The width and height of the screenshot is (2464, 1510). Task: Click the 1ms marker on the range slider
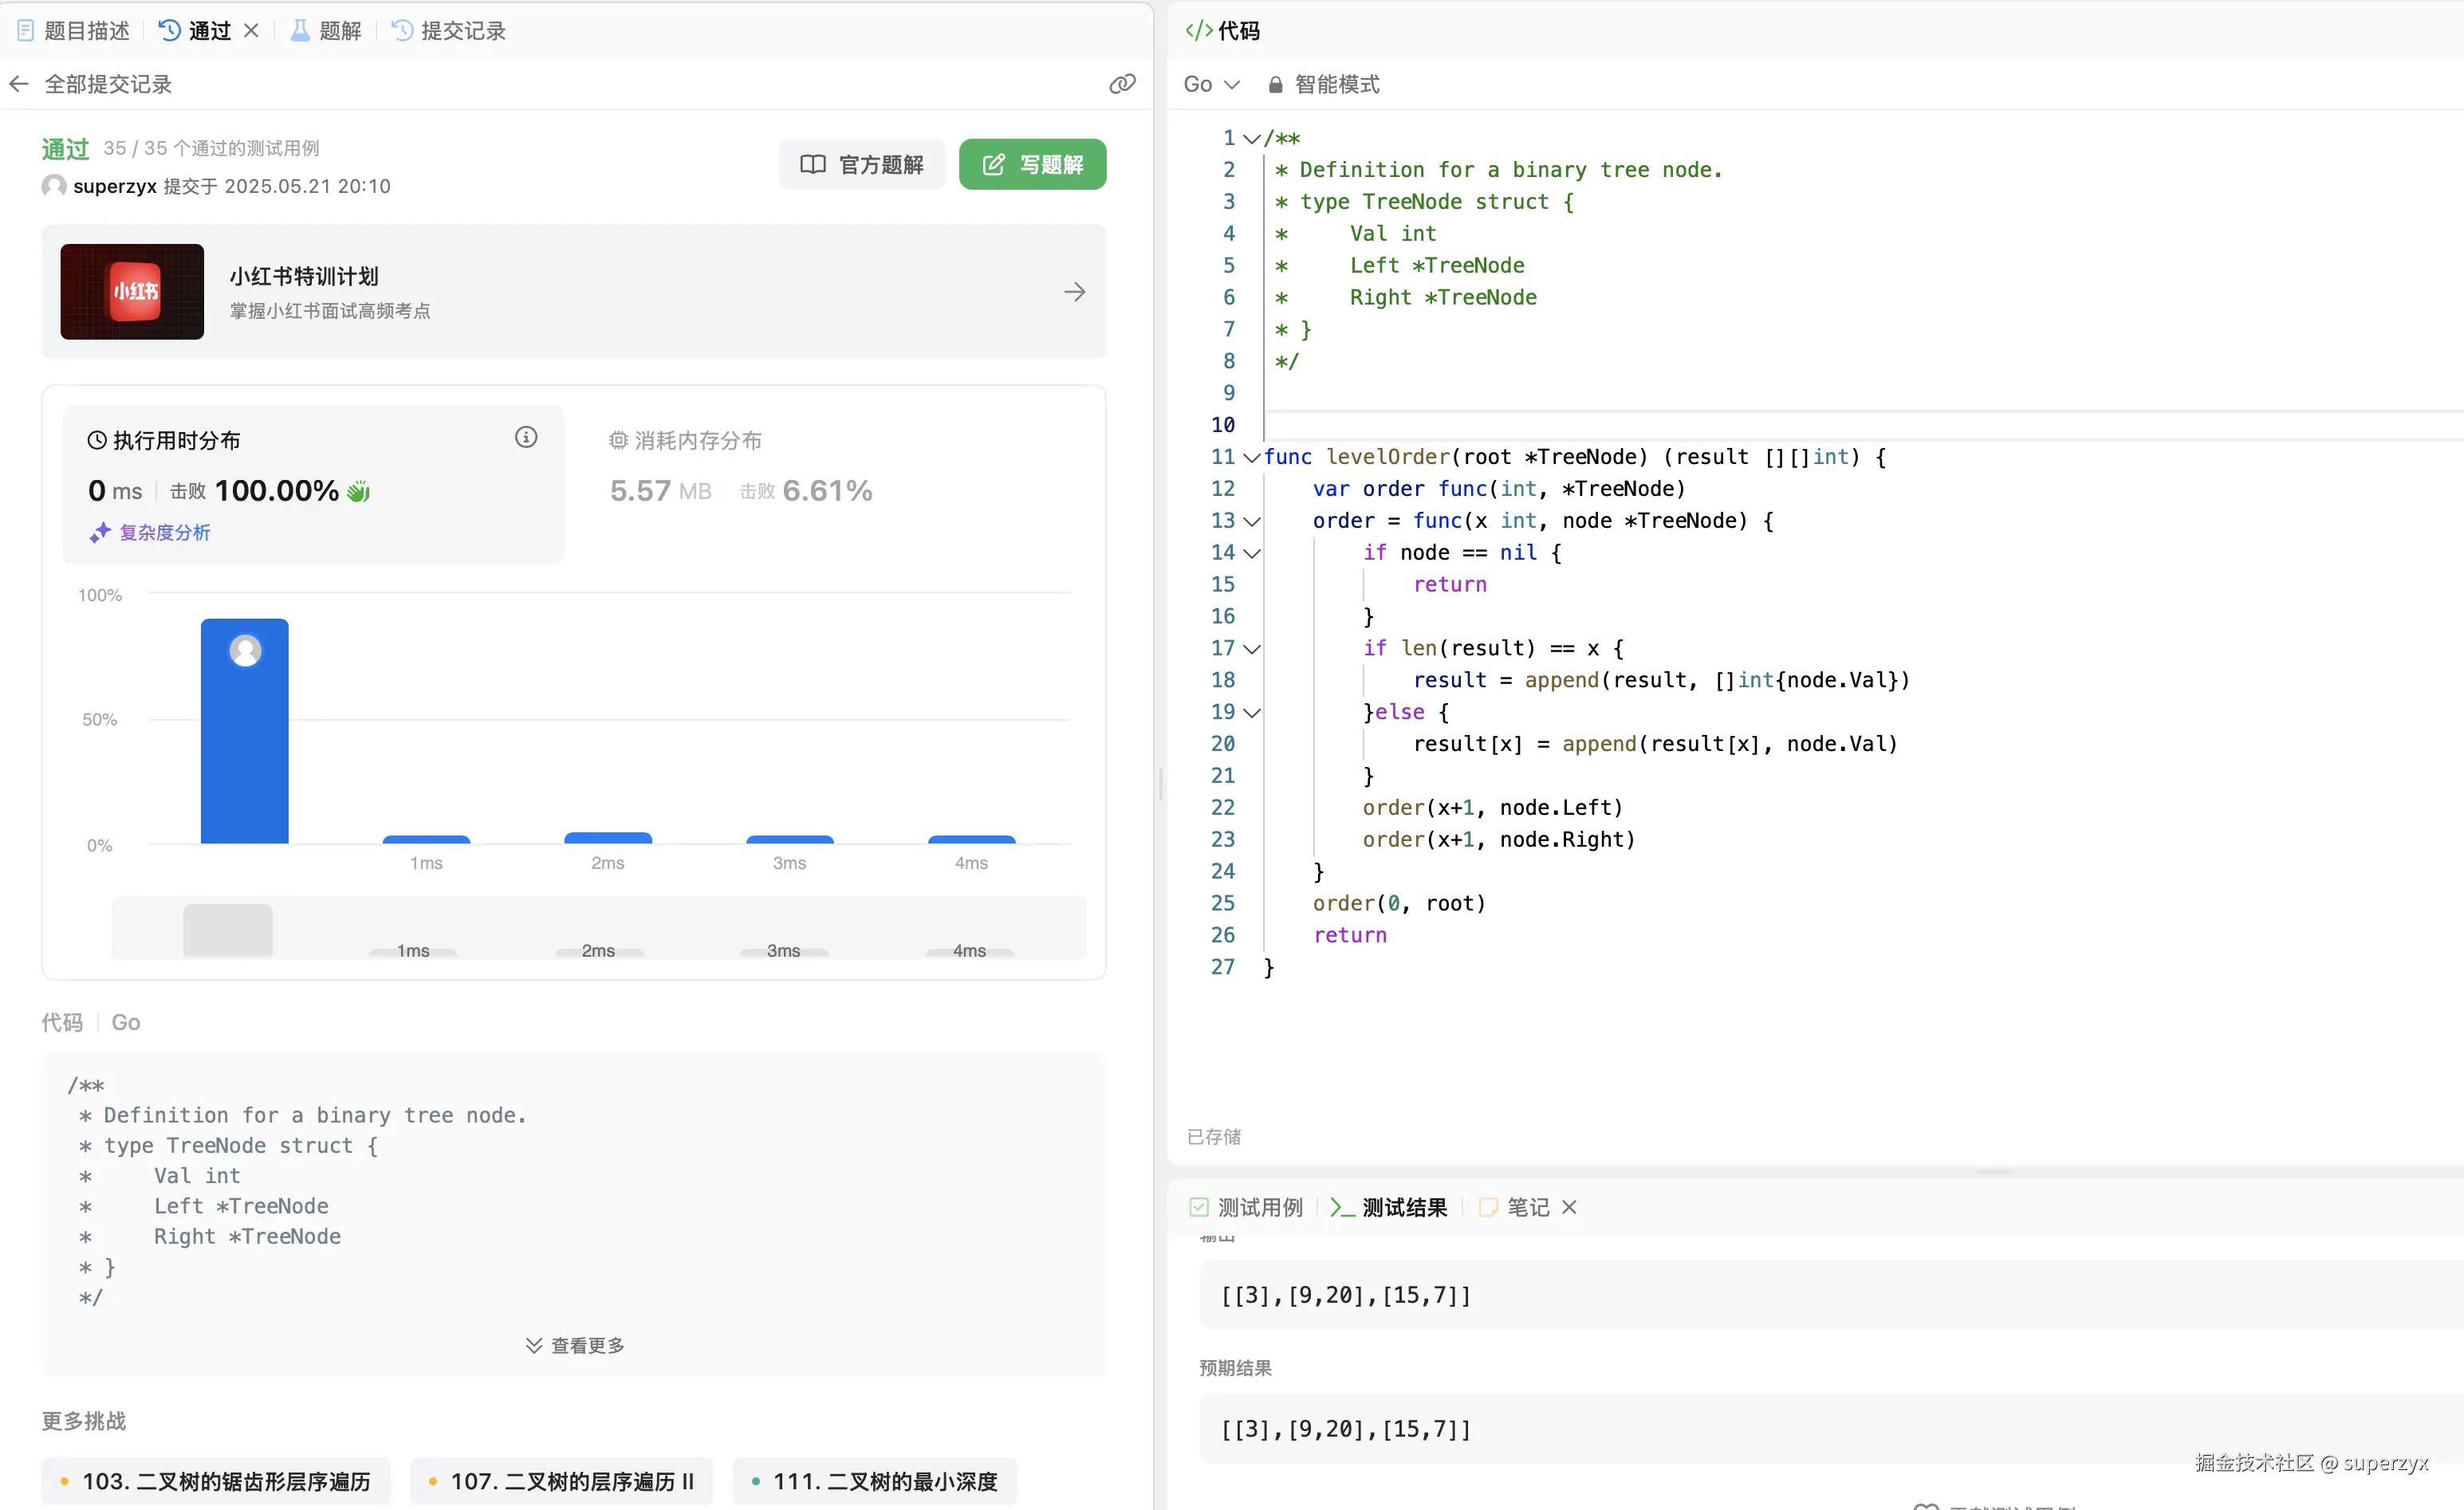tap(413, 951)
